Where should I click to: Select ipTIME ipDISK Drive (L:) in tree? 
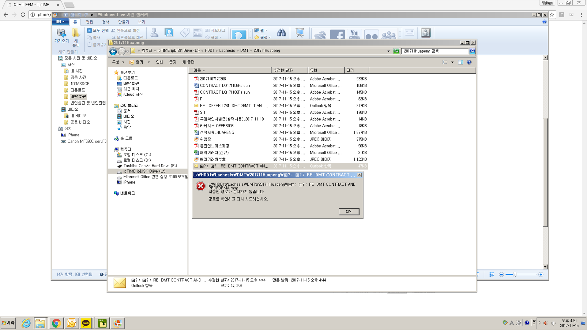click(144, 171)
